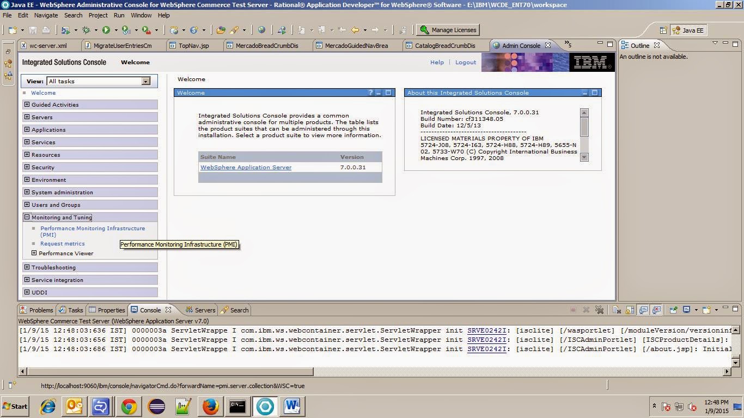Open the Project menu
Screen dimensions: 744x418
tap(98, 15)
